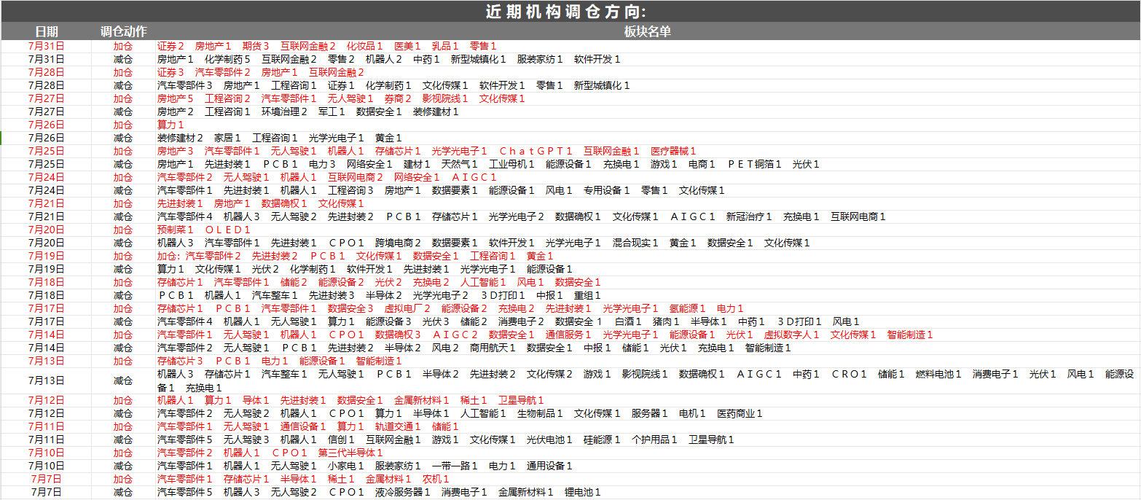Click "农机 1" in the 7月7日 加仓 row
1141x500 pixels.
(x=436, y=479)
